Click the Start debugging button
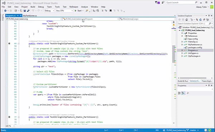This screenshot has height=132, width=215. [x=79, y=11]
